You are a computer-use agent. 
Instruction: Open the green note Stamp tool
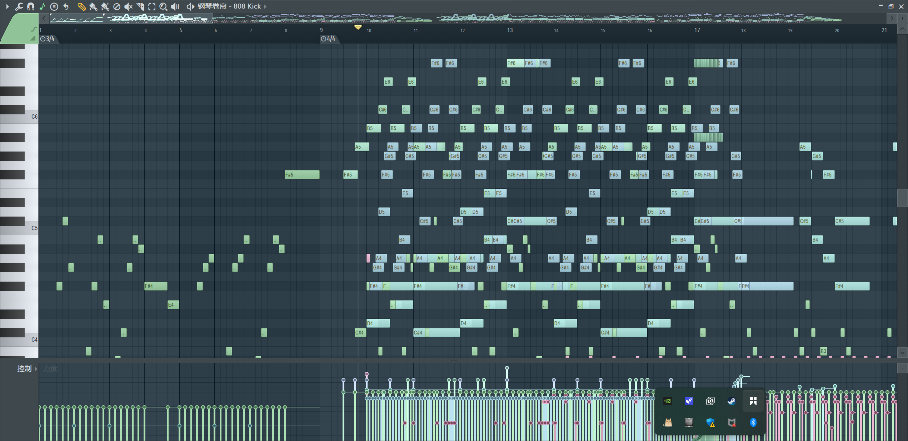pyautogui.click(x=42, y=6)
